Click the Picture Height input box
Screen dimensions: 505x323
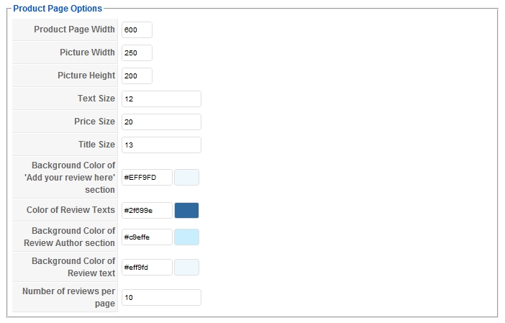(x=137, y=76)
